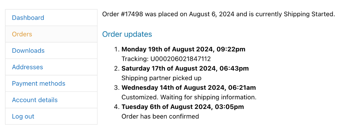Open the Dashboard link in sidebar

[x=28, y=18]
